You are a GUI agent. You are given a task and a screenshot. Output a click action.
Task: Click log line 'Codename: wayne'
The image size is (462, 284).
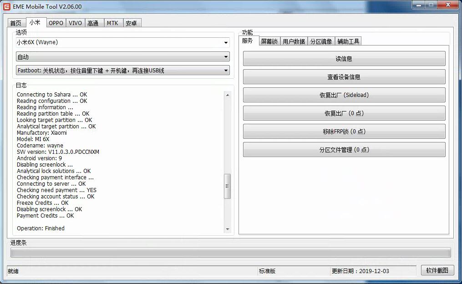click(40, 146)
